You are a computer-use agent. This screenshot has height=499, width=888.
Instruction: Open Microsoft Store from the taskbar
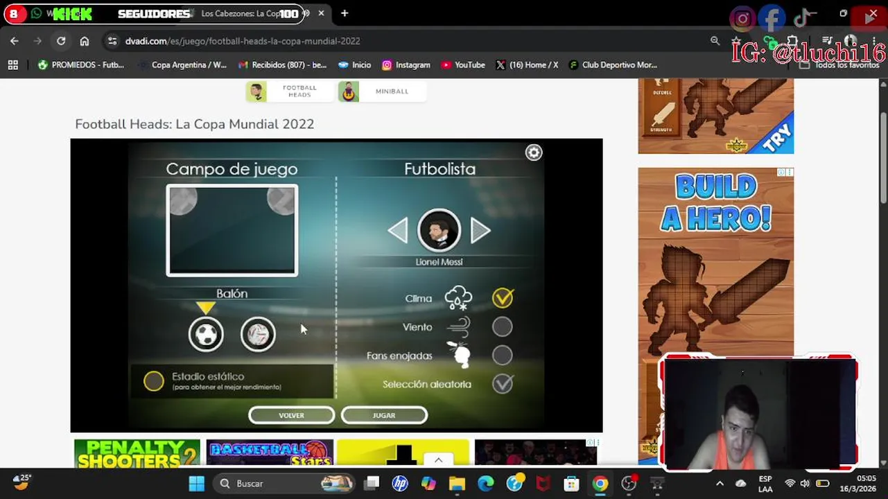(571, 483)
